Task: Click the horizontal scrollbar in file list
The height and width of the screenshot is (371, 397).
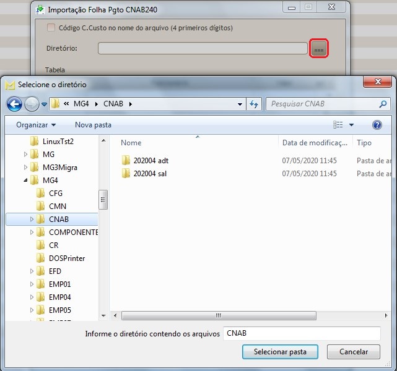Action: click(x=218, y=315)
